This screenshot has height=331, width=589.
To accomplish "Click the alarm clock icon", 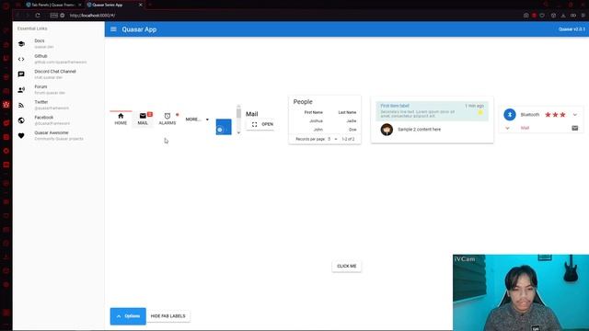I will tap(167, 116).
